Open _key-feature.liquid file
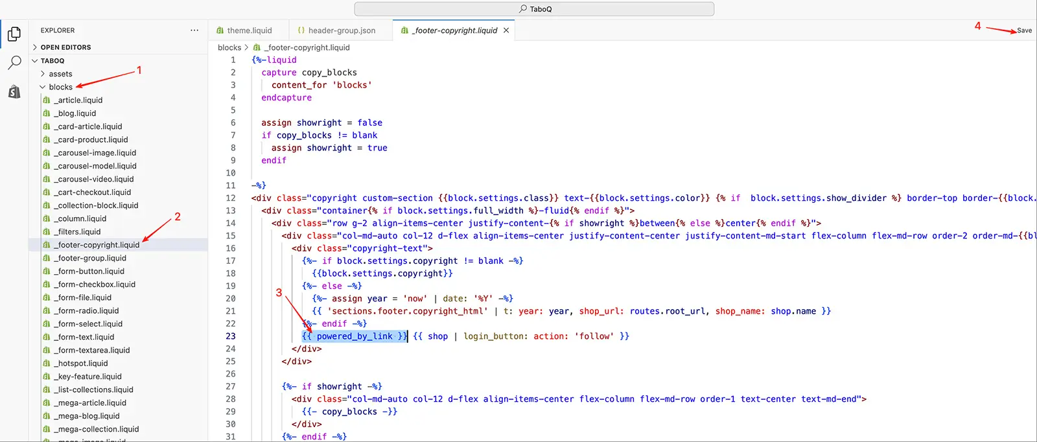This screenshot has height=442, width=1037. click(88, 377)
